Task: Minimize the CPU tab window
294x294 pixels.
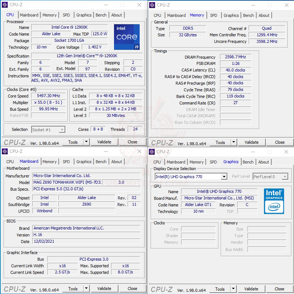Action: pos(106,5)
